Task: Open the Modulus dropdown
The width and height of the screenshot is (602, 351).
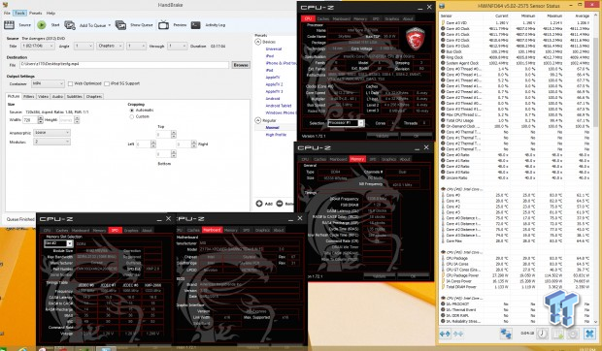Action: point(51,142)
